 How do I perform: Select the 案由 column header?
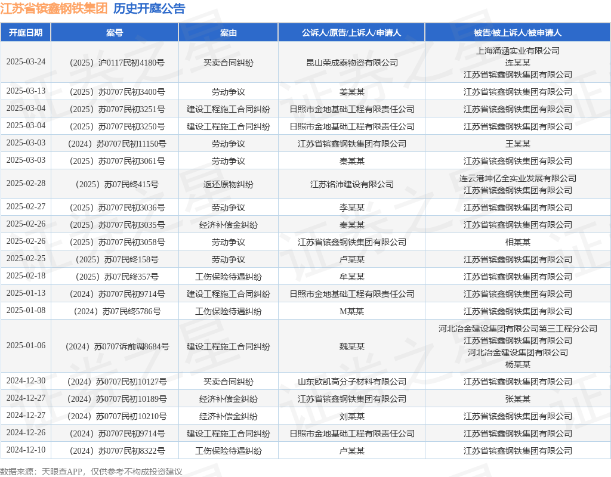tap(229, 33)
